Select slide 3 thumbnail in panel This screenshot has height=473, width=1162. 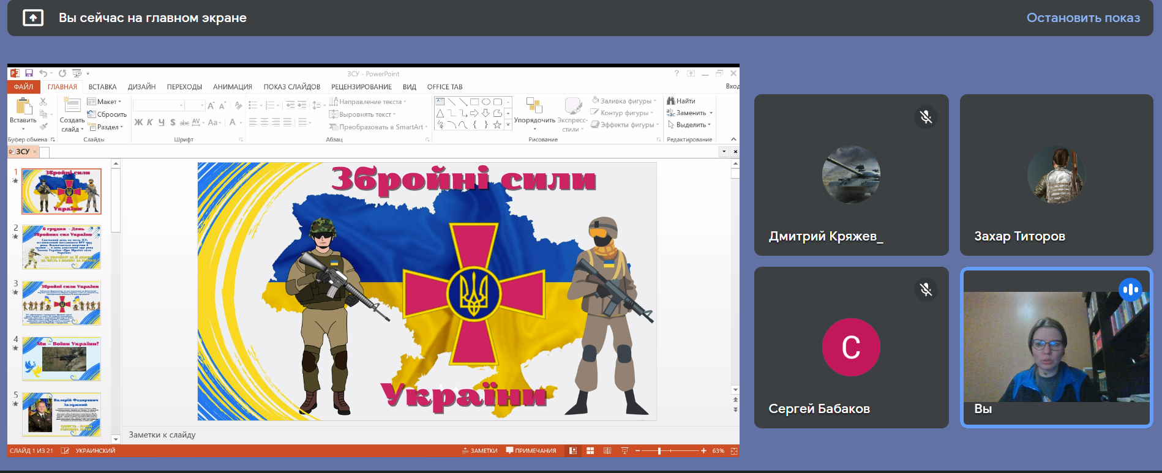click(x=61, y=303)
